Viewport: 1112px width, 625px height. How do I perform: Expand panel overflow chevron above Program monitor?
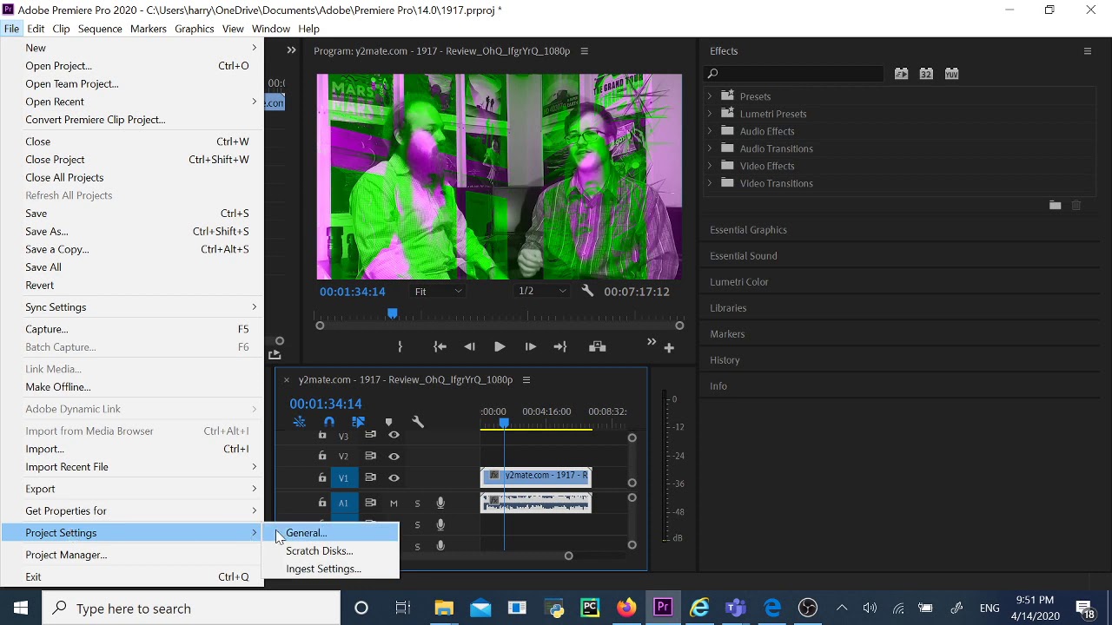(291, 50)
